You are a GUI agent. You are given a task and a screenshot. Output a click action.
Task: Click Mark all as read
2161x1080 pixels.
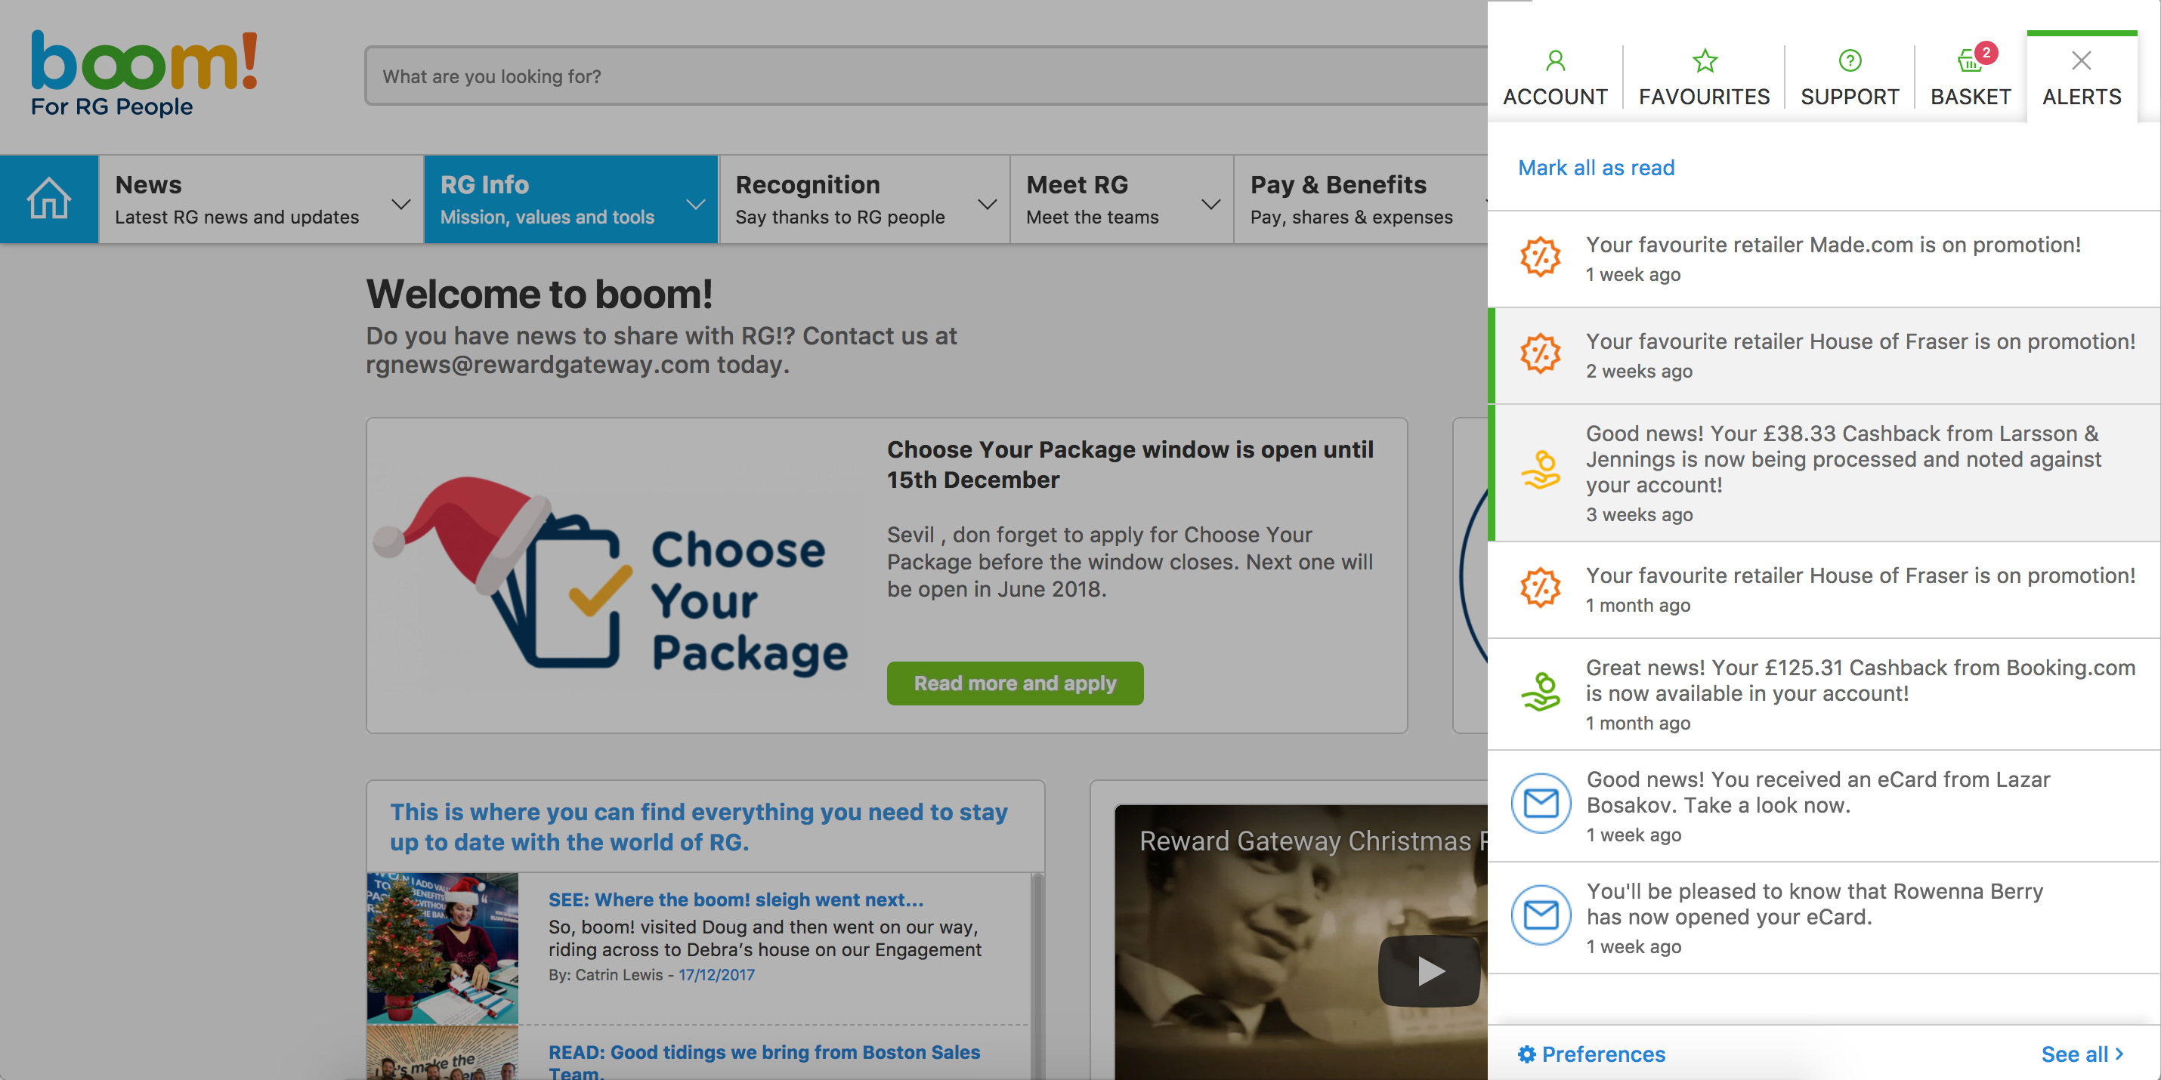click(x=1596, y=168)
